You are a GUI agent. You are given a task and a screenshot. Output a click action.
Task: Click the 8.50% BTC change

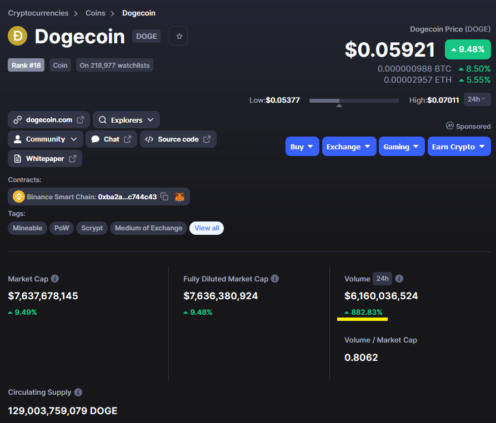click(474, 69)
